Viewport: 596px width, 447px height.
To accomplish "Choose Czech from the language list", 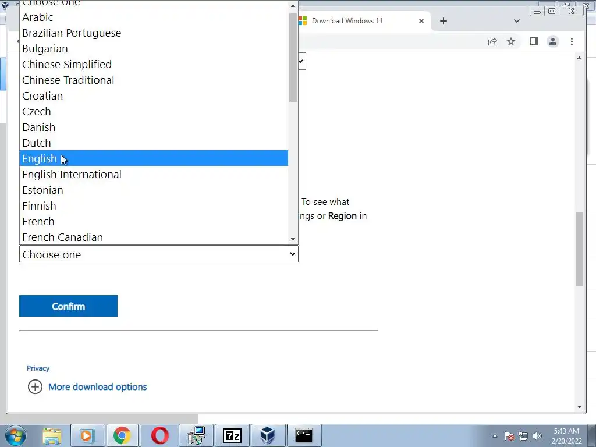I will click(x=154, y=111).
